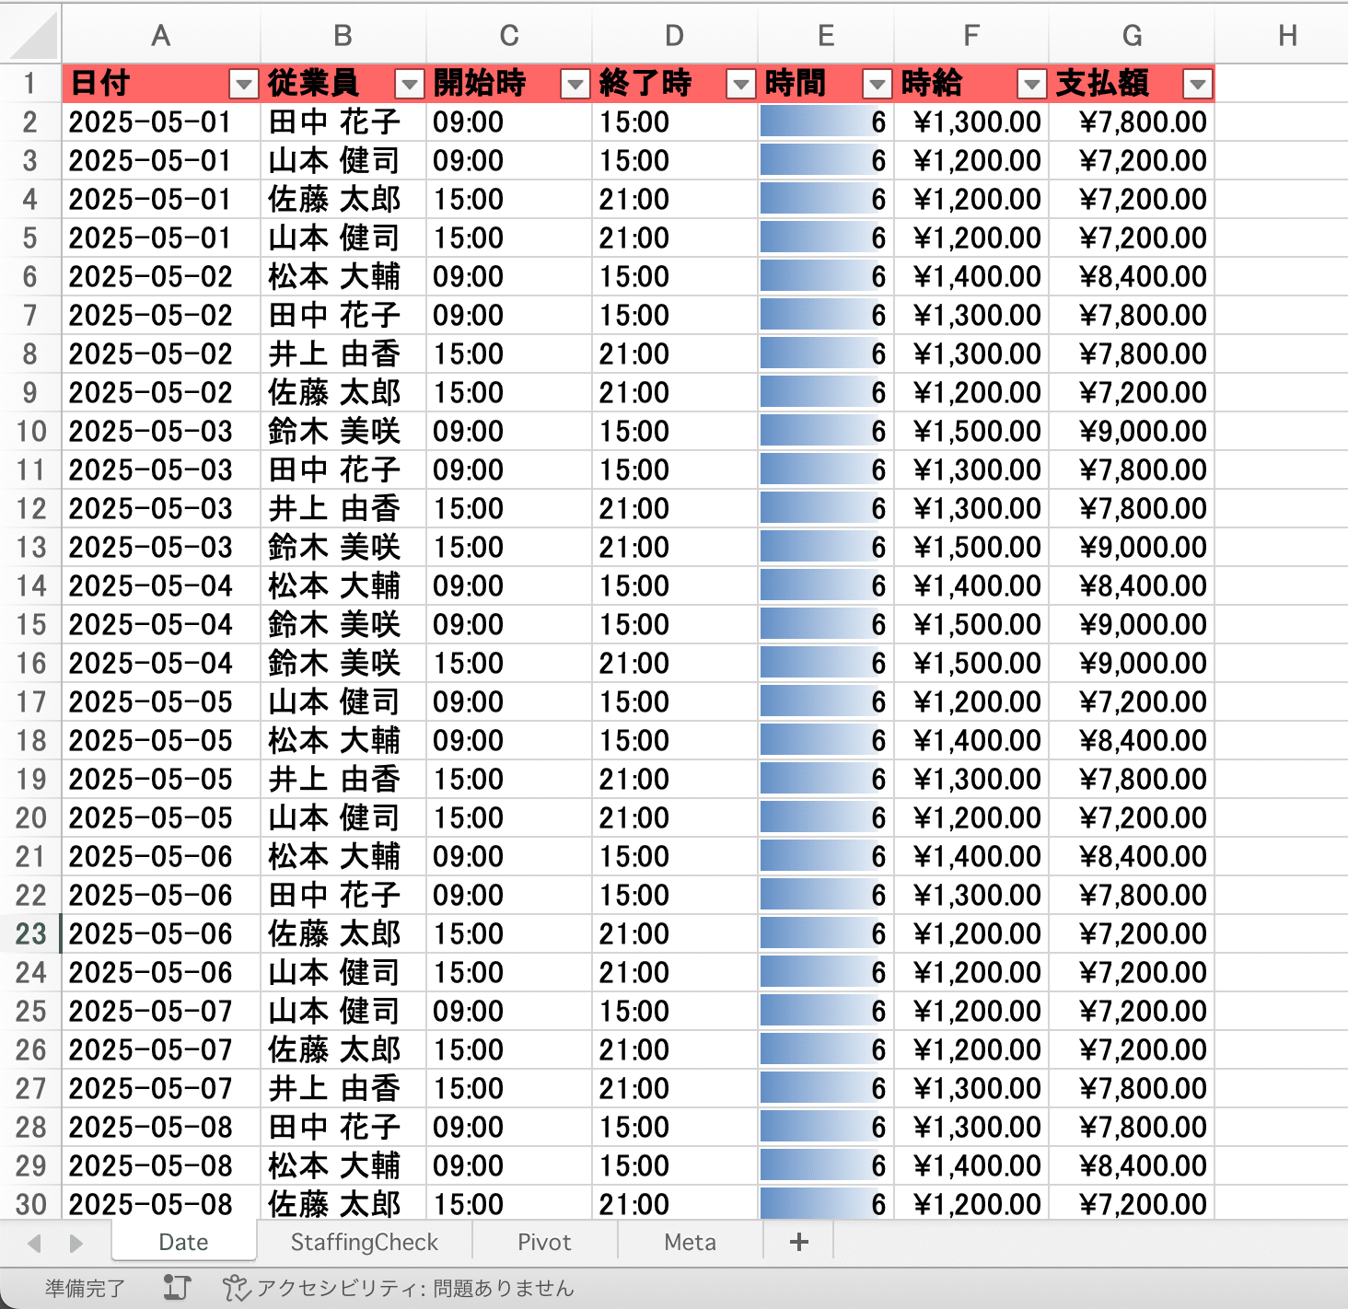1348x1309 pixels.
Task: Click the next sheet navigation arrow
Action: tap(76, 1242)
